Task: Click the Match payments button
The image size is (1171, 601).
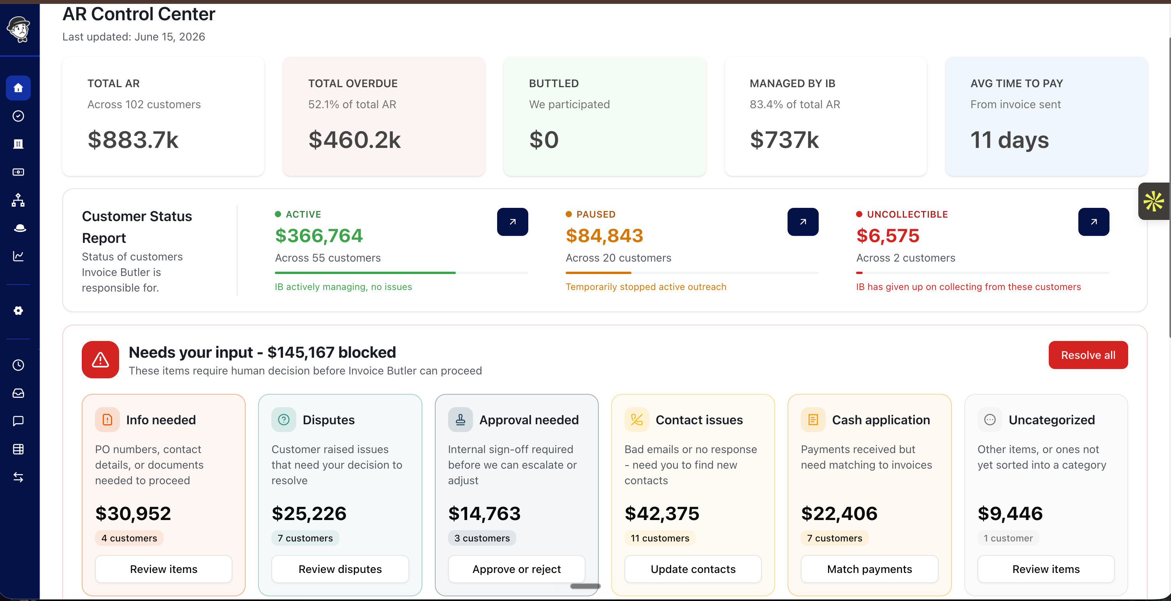Action: [869, 569]
